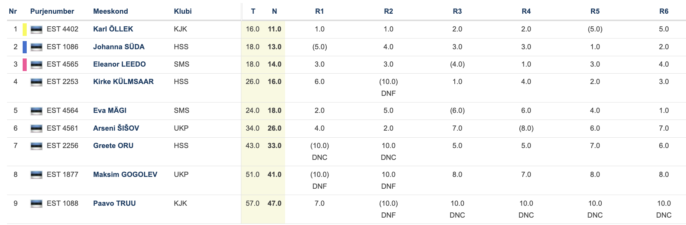Sort by the N net points header
This screenshot has height=225, width=686.
pyautogui.click(x=274, y=11)
